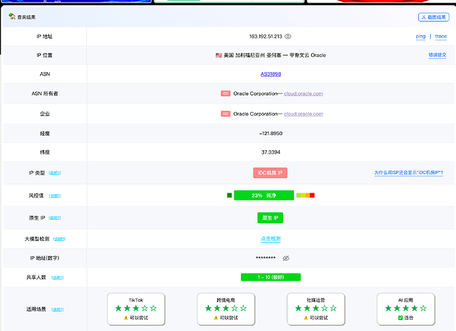Click the 1 - 10 (极好) shared users bar
This screenshot has height=331, width=456.
tap(271, 277)
